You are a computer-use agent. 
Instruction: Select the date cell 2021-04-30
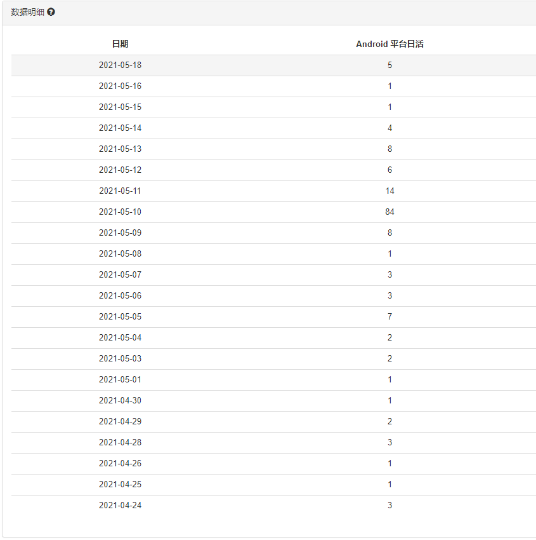[120, 401]
